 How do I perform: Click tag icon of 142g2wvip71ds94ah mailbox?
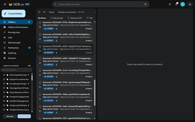pyautogui.click(x=7, y=105)
